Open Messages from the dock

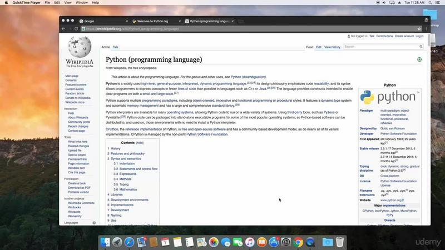pos(226,242)
